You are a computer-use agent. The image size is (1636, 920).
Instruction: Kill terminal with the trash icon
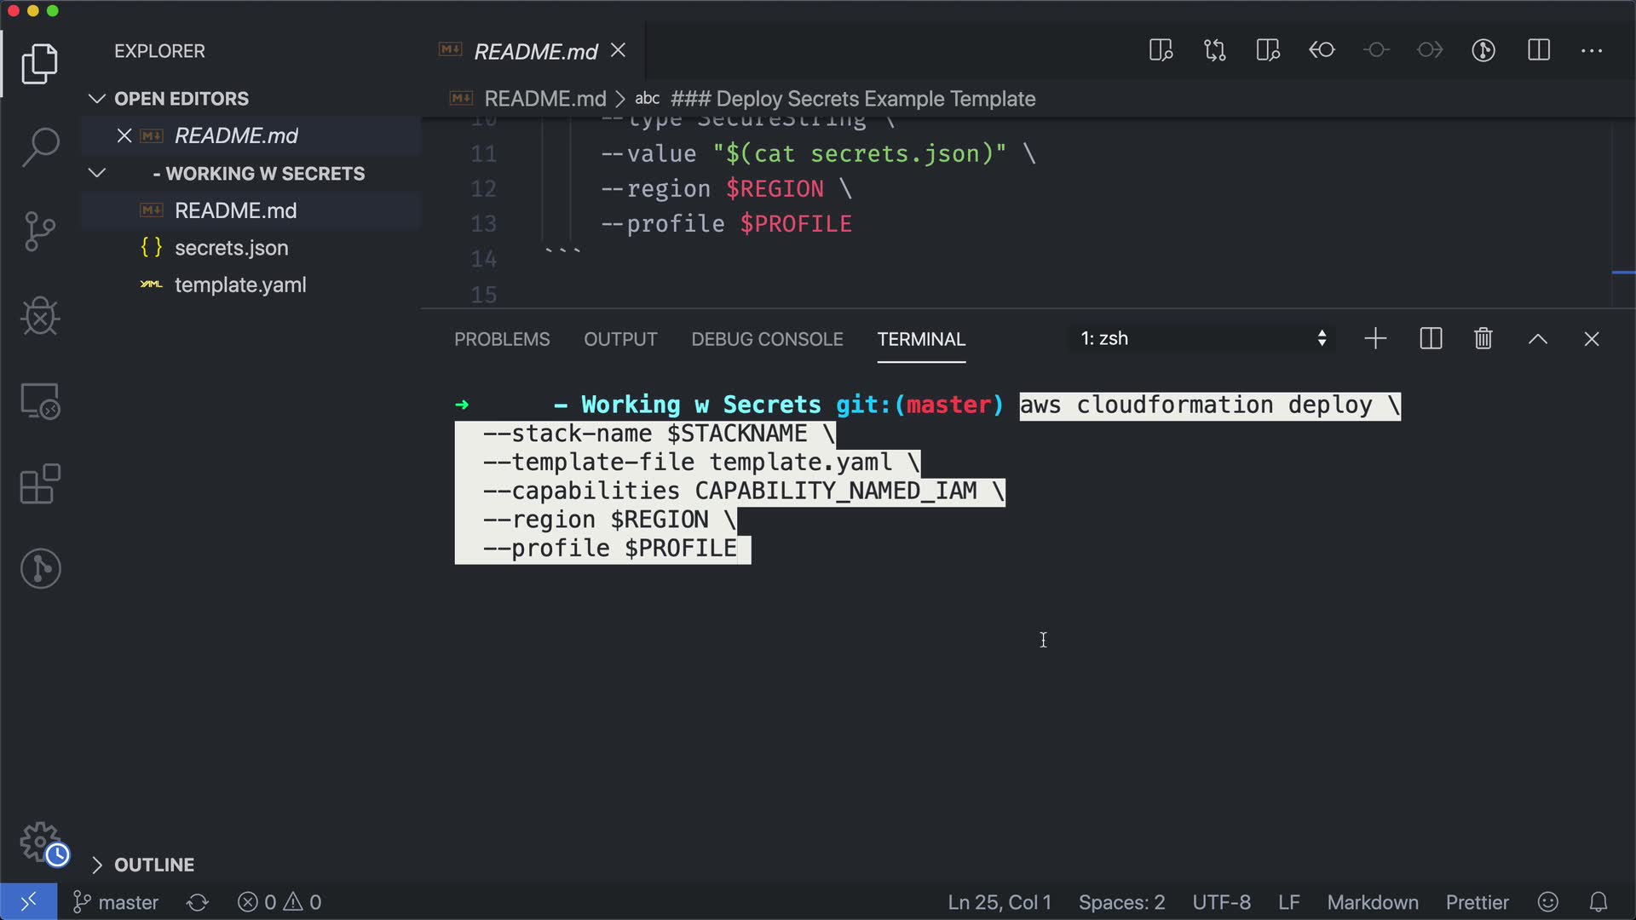[1483, 339]
